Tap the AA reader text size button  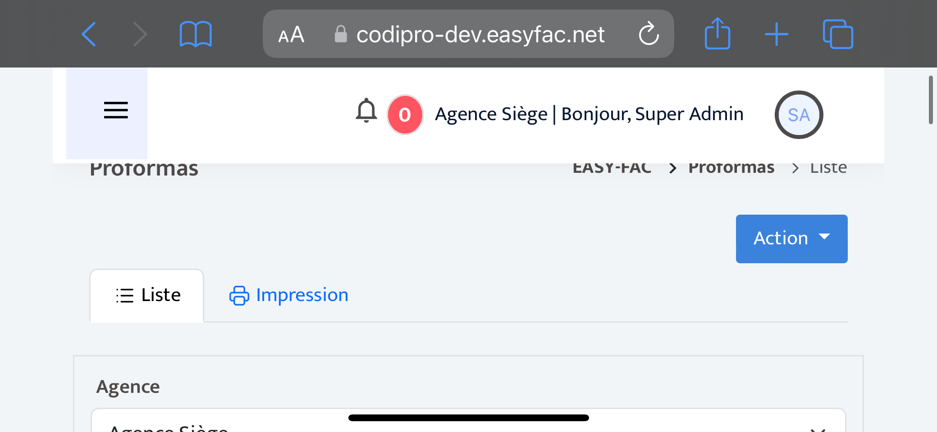coord(291,35)
